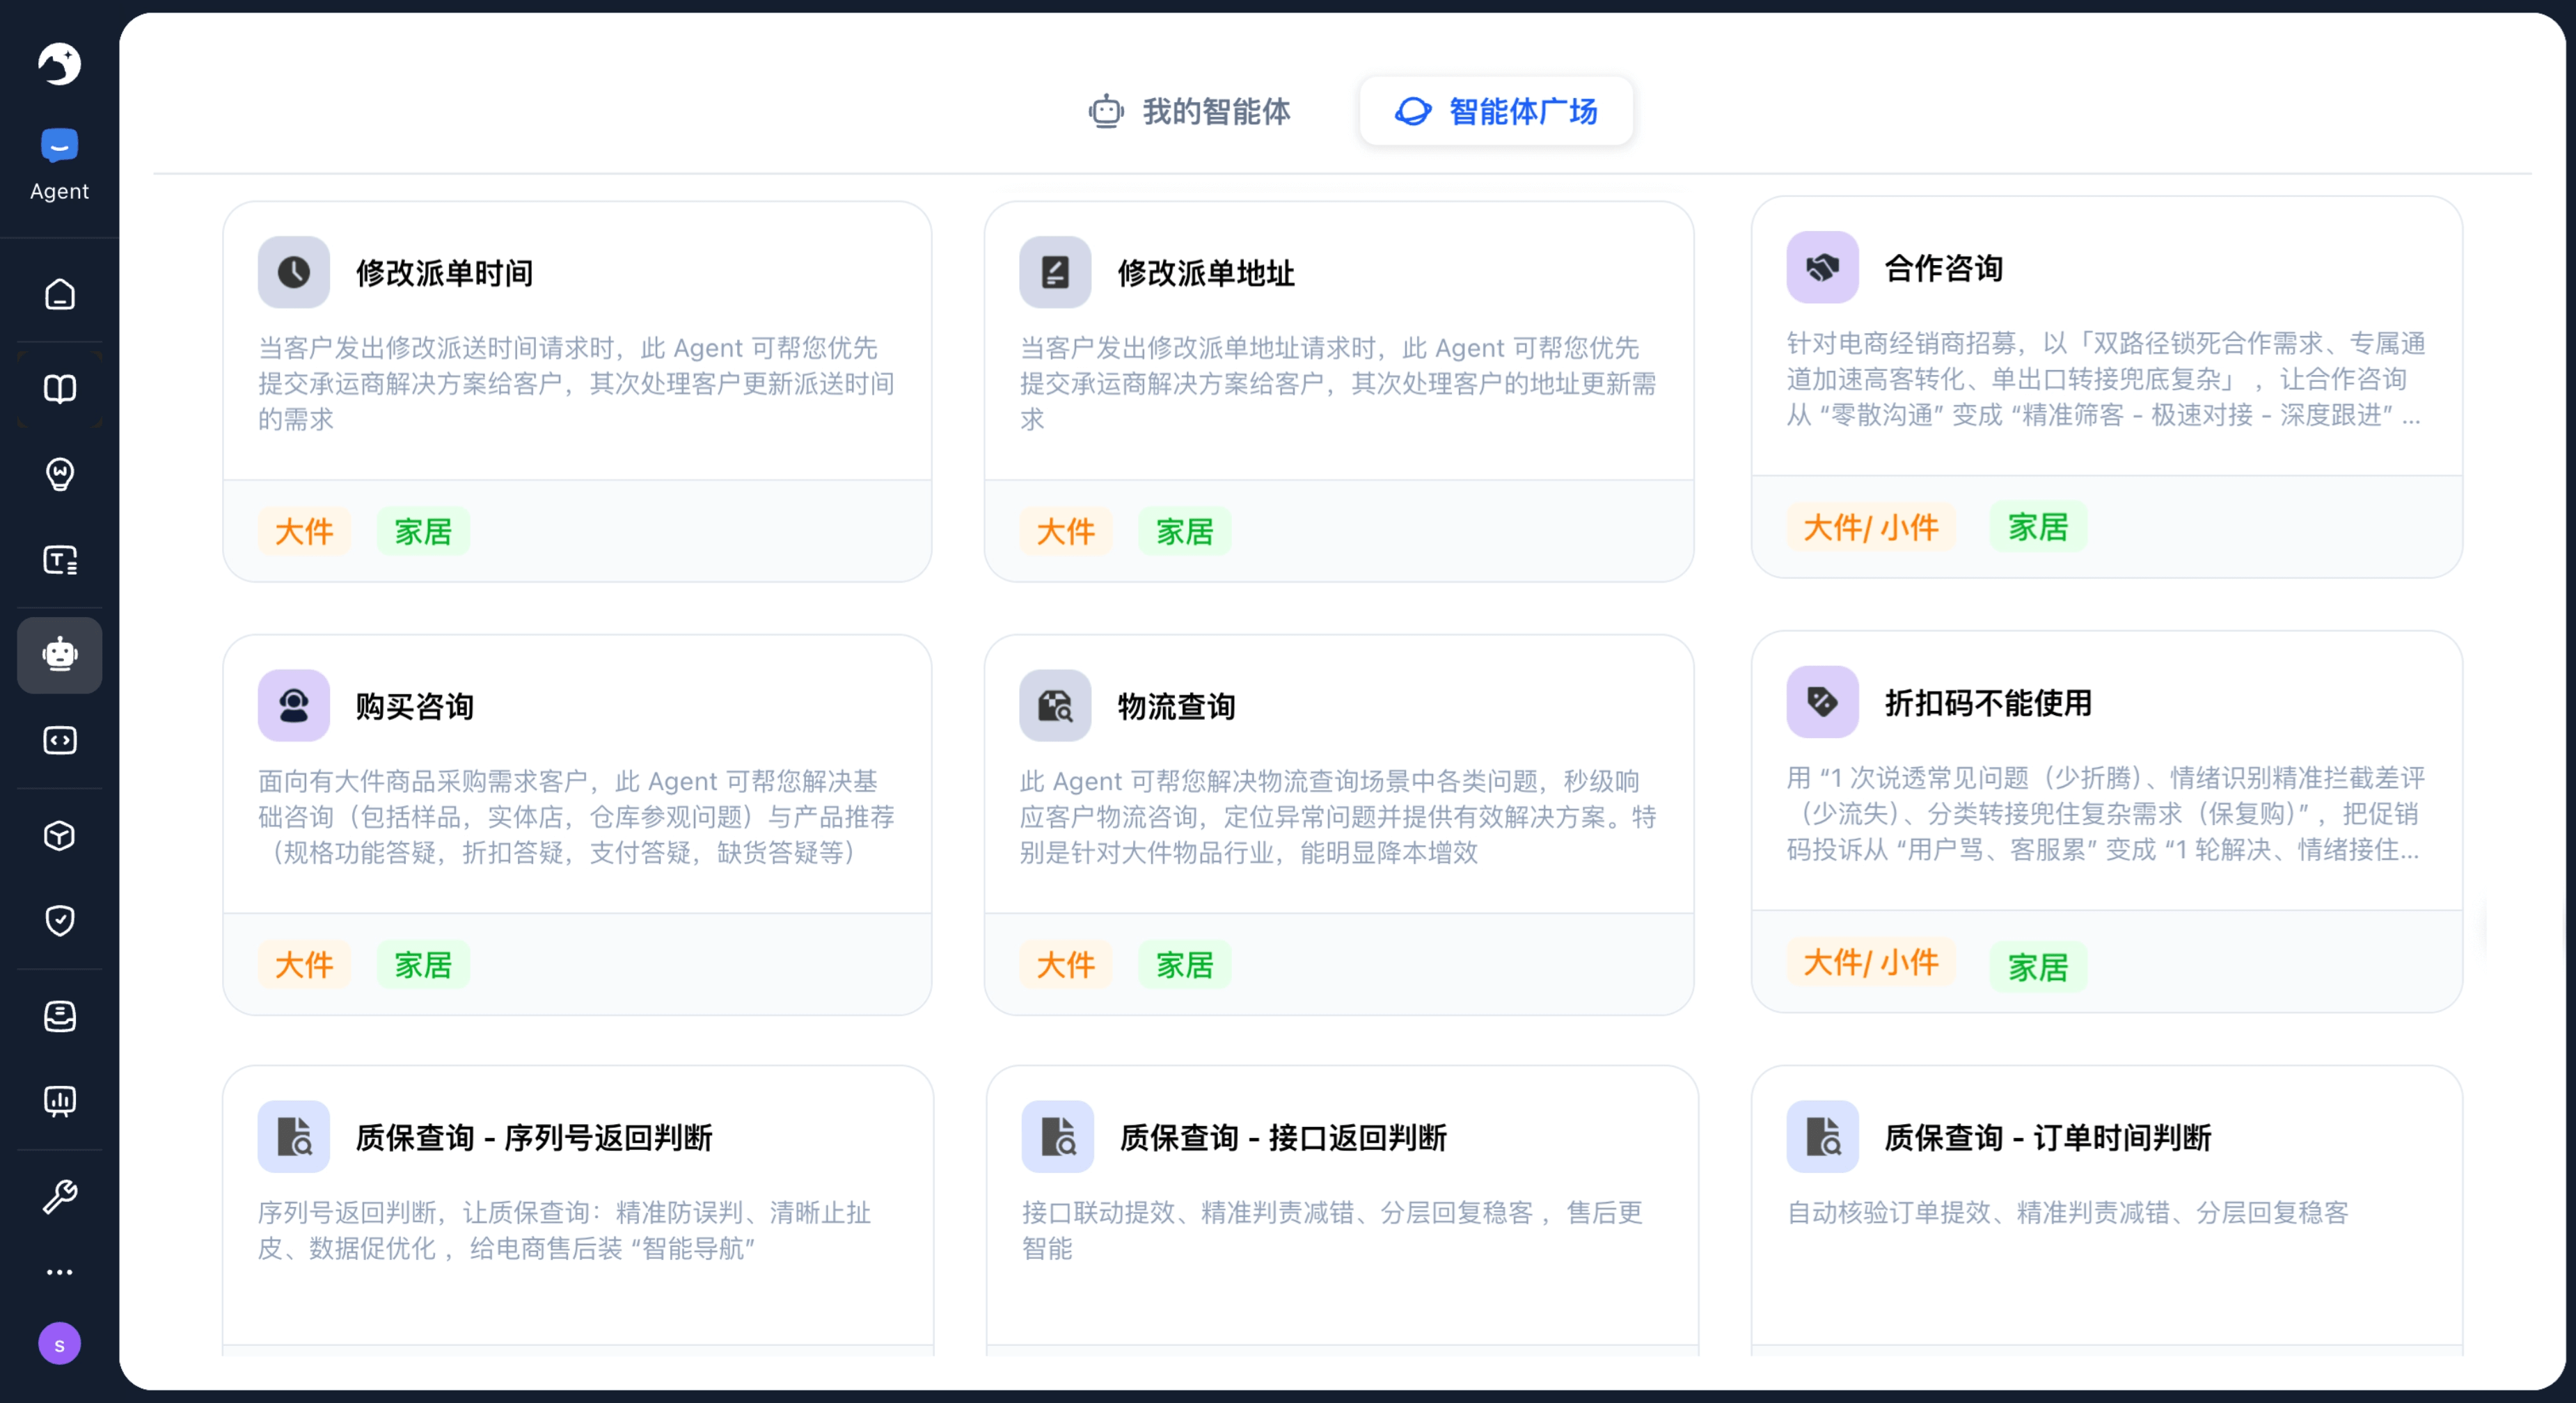This screenshot has height=1403, width=2576.
Task: Click the description beginning 序列号返回判断，让质保查询
Action: 564,1231
